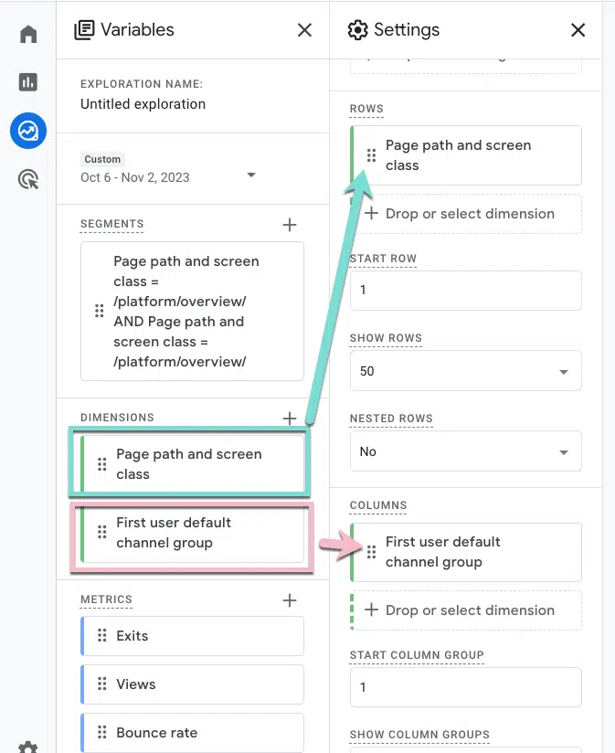
Task: Open the Advertising cursor icon
Action: click(28, 180)
